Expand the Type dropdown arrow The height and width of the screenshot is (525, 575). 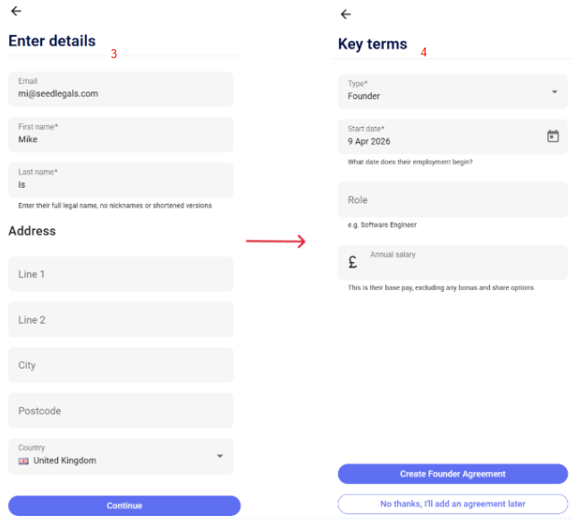point(554,91)
